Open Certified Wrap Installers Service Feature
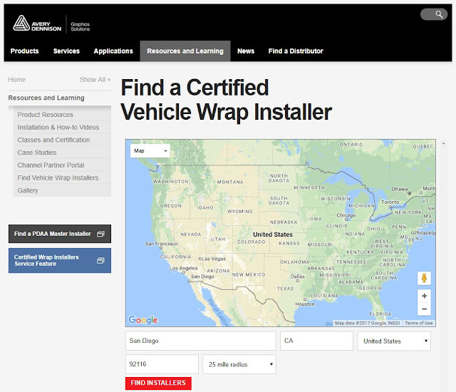456x392 pixels. 60,261
